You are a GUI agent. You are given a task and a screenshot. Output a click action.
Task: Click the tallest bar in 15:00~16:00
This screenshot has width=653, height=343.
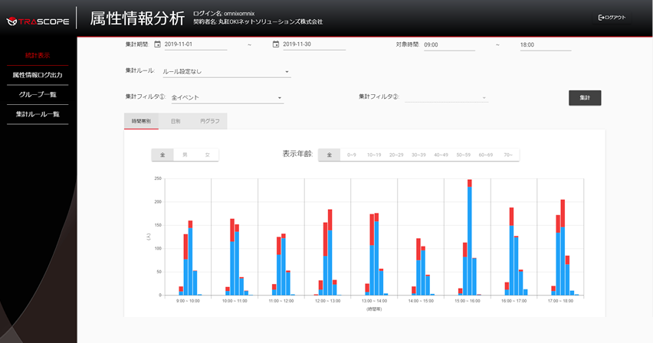(470, 237)
